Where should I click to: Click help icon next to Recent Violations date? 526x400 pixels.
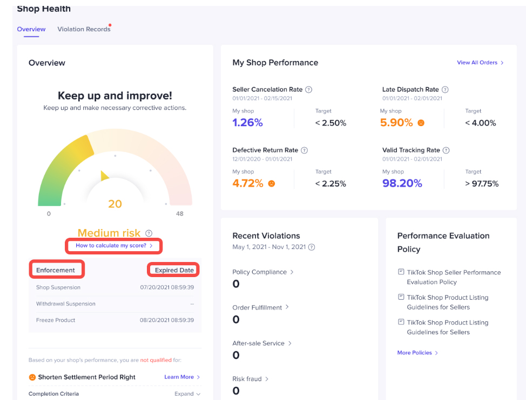tap(312, 247)
